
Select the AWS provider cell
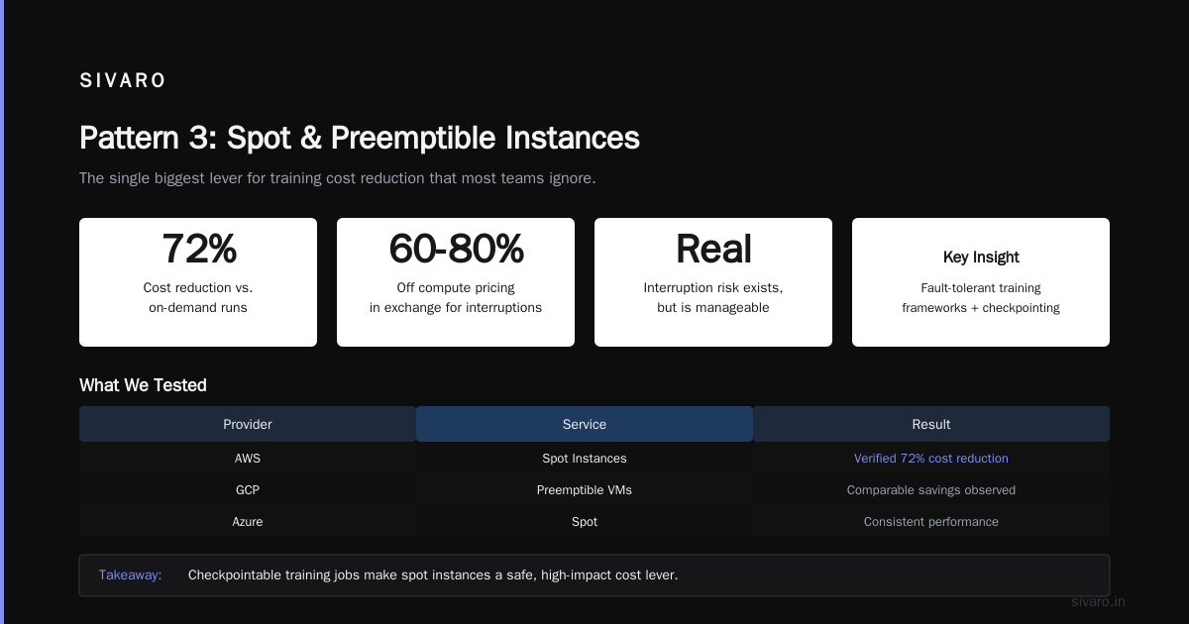[x=248, y=459]
